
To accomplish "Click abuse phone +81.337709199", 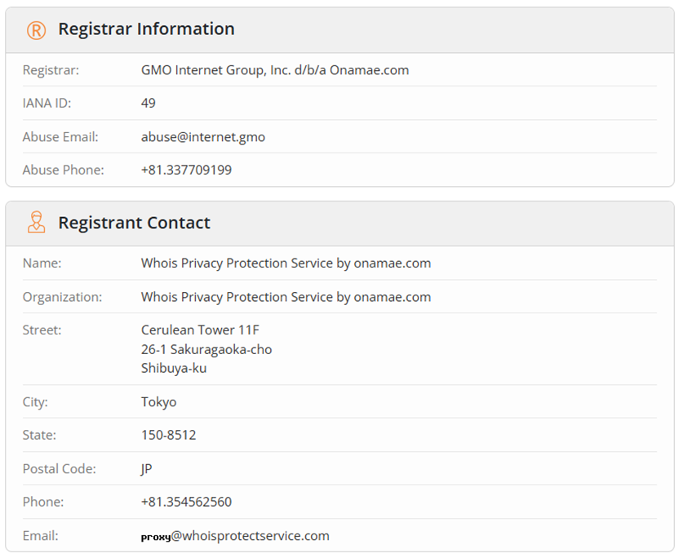I will point(186,170).
